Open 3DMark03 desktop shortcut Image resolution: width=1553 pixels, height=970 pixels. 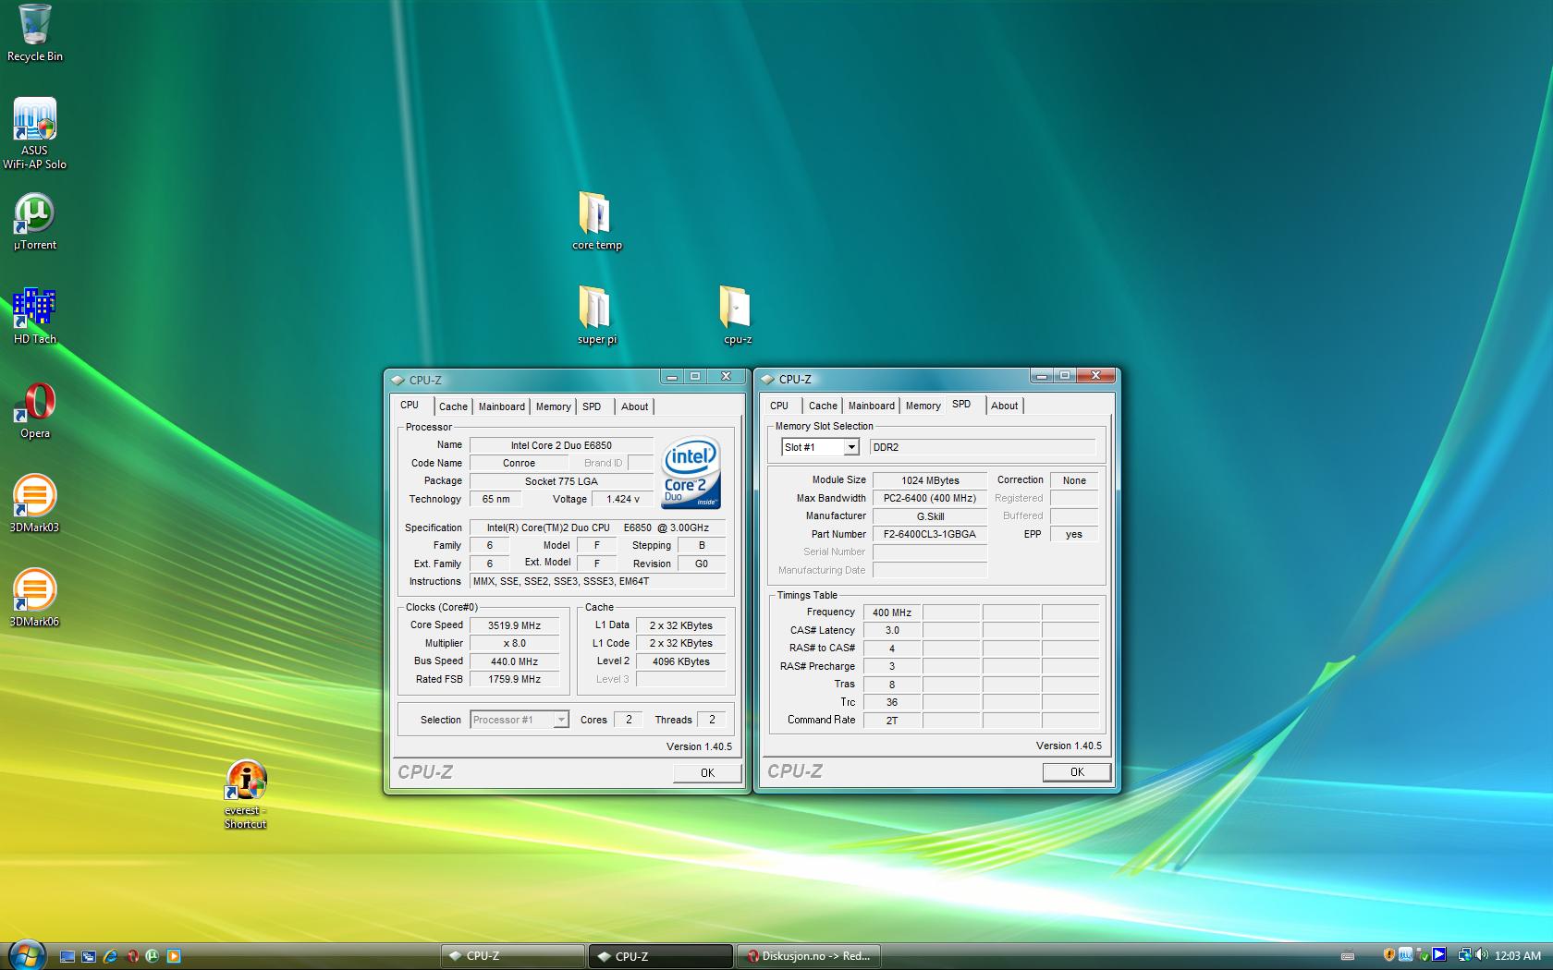(x=34, y=504)
